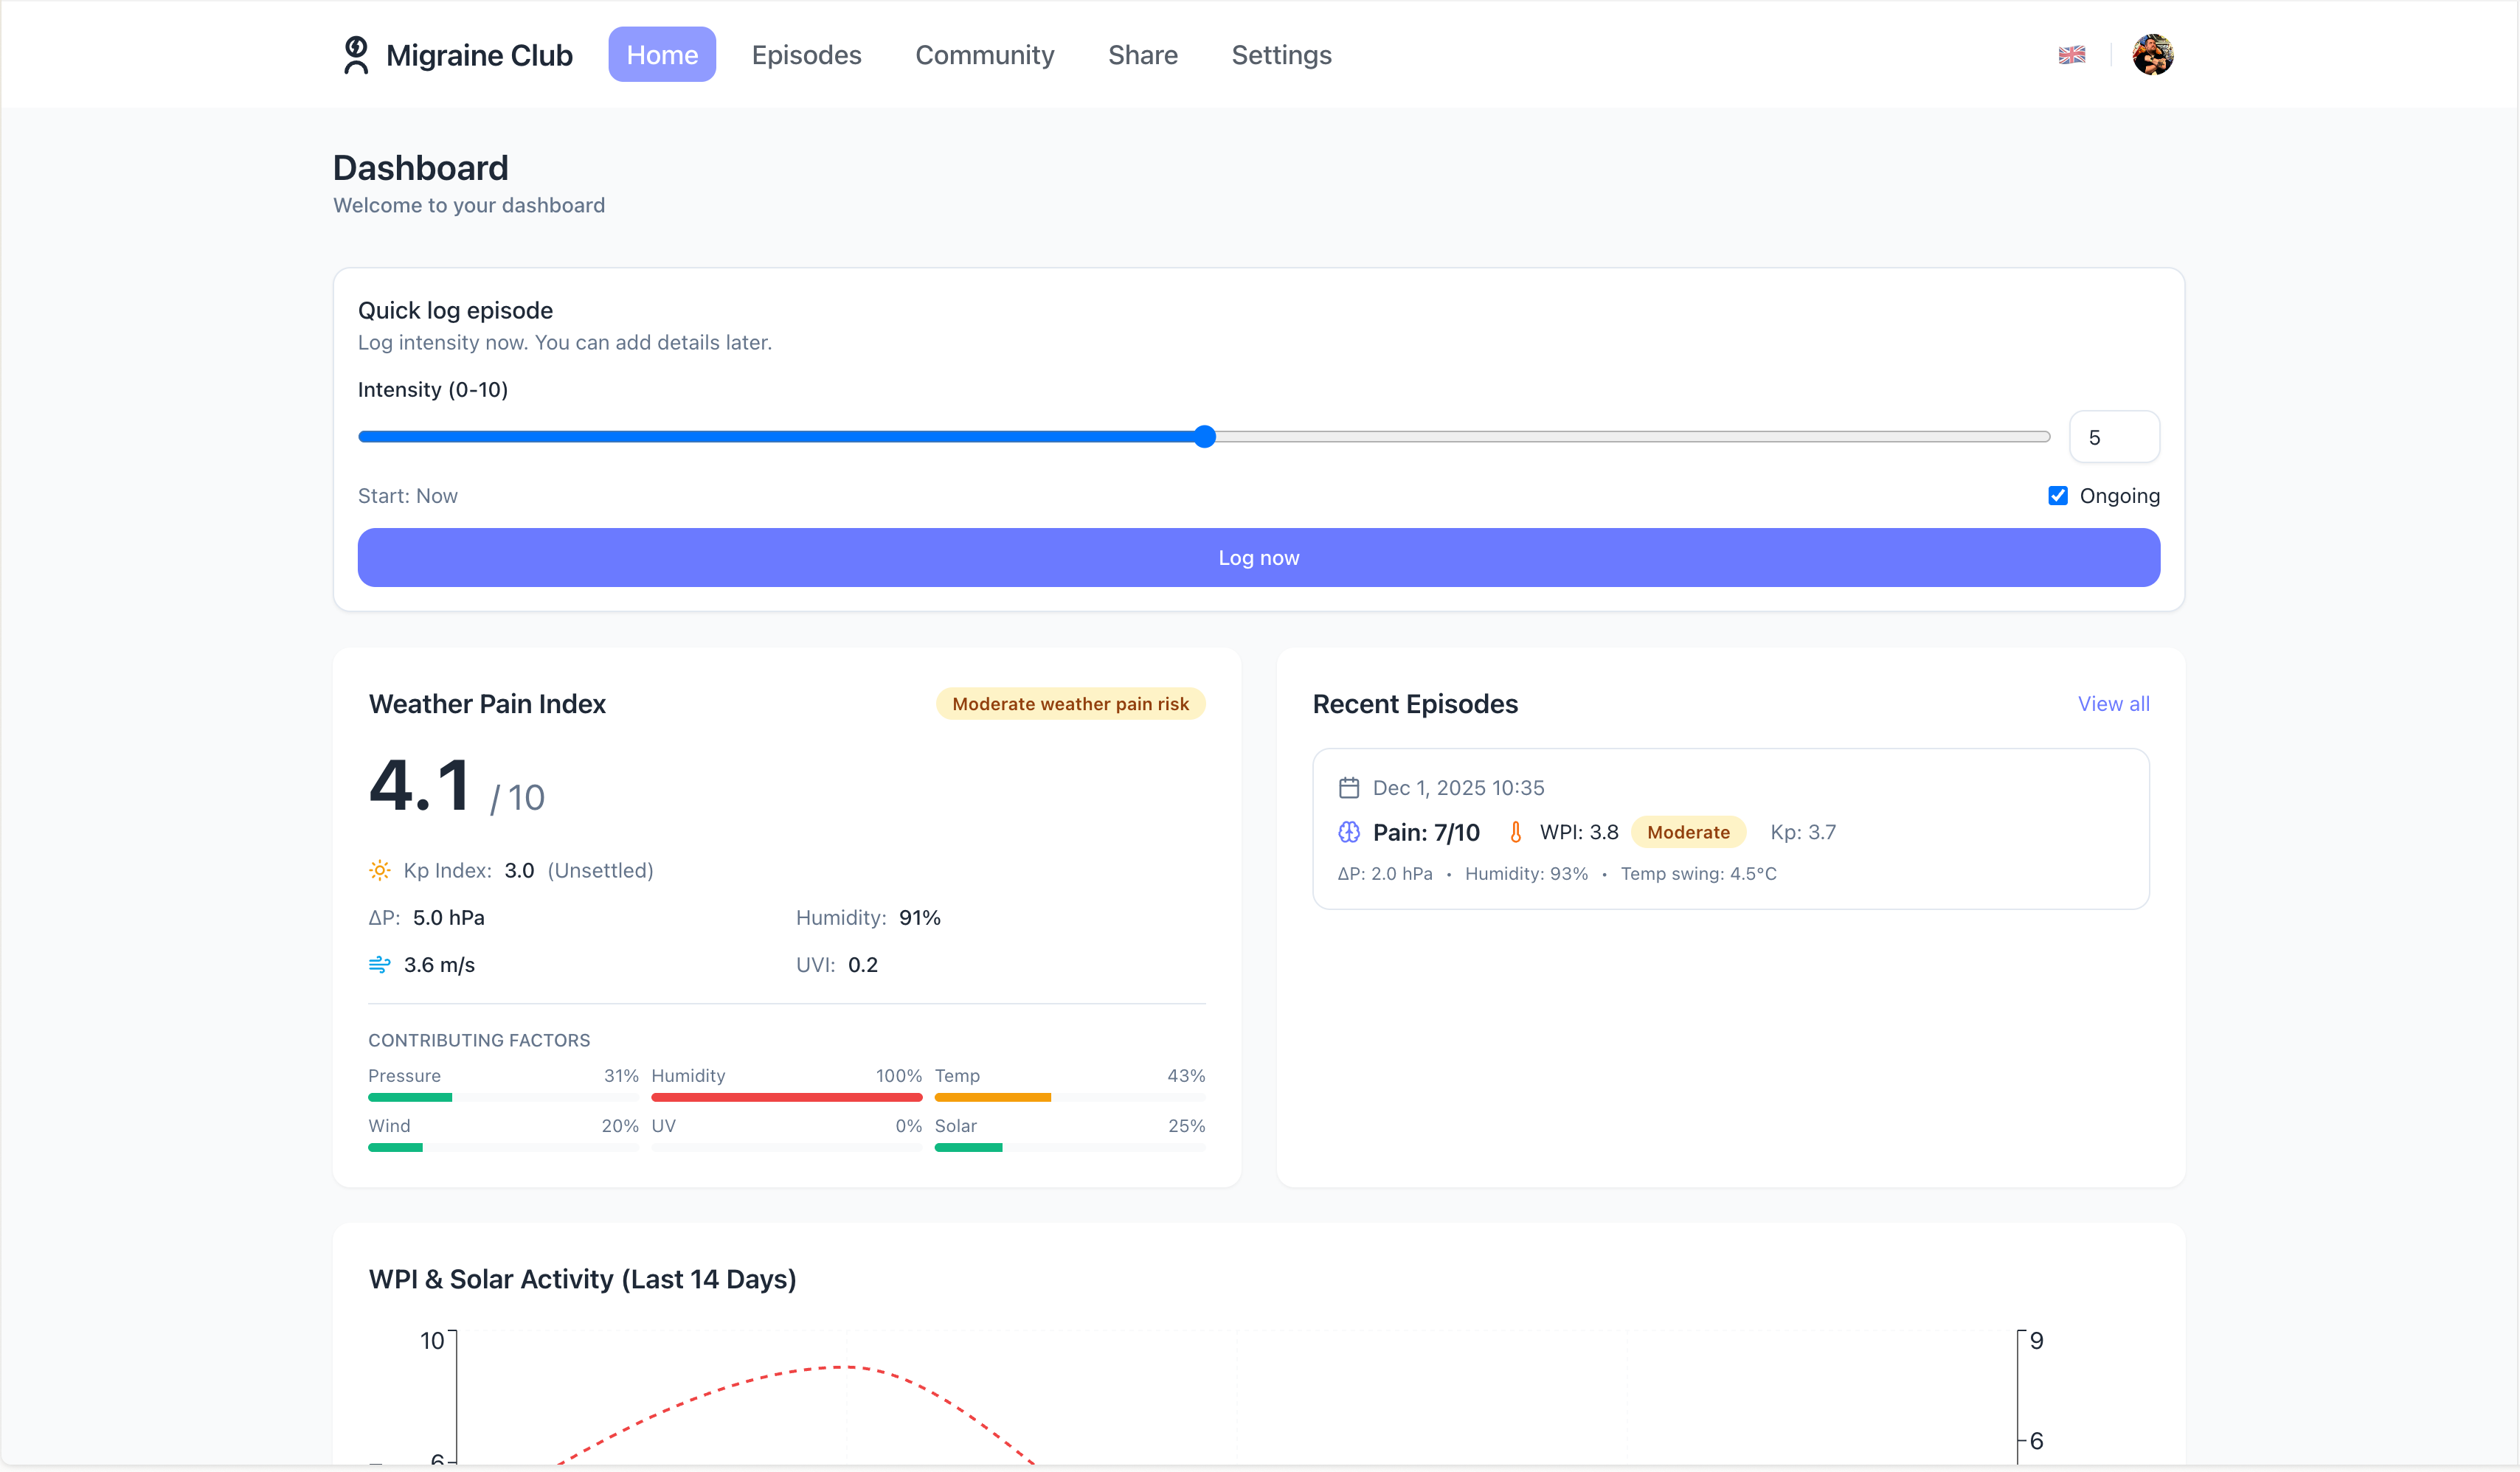
Task: Click the intensity value input field
Action: click(2115, 437)
